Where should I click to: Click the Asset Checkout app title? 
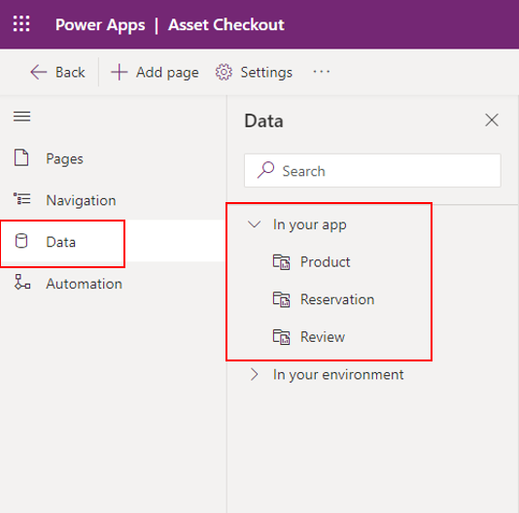tap(226, 25)
